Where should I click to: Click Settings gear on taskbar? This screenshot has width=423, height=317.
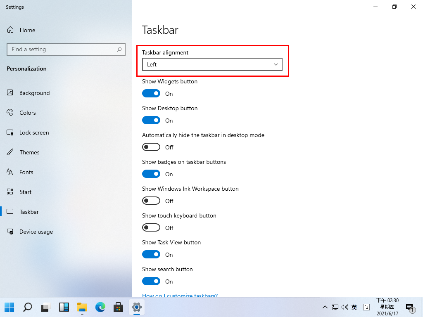click(137, 307)
